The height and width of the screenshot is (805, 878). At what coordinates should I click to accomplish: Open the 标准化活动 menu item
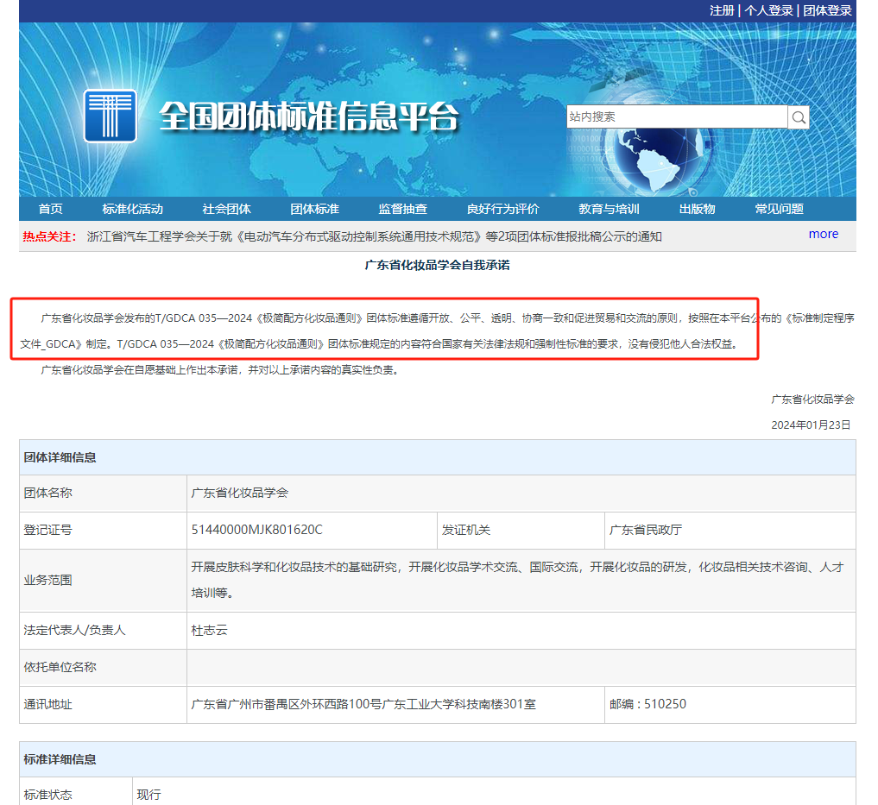point(132,209)
